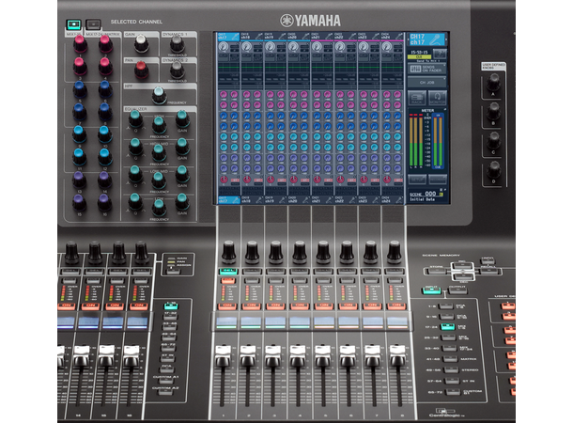Grab the Centralogic fader 1 cap
The width and height of the screenshot is (573, 423).
point(223,355)
